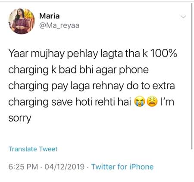Open Maria's profile picture

click(x=22, y=21)
